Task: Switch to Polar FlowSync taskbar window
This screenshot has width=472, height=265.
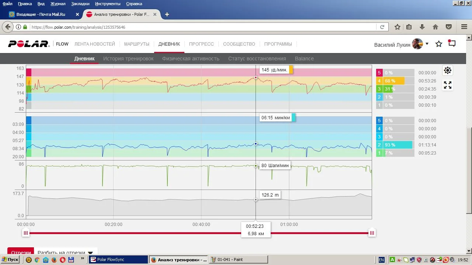Action: point(118,259)
